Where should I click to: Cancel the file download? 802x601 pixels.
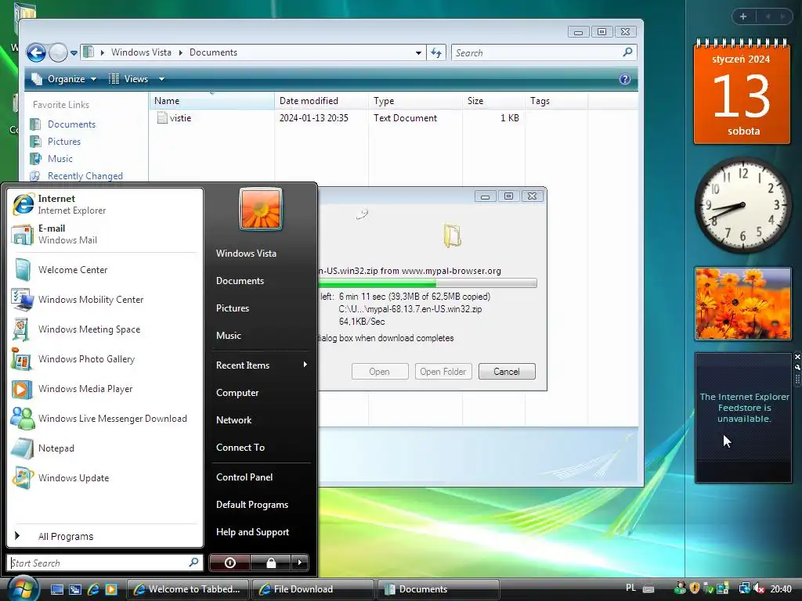(507, 372)
